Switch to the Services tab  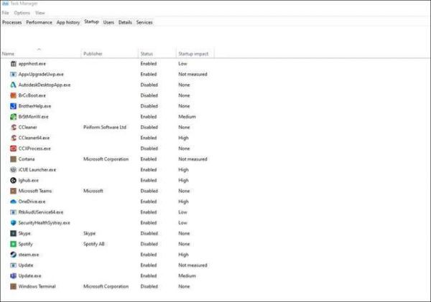click(144, 22)
